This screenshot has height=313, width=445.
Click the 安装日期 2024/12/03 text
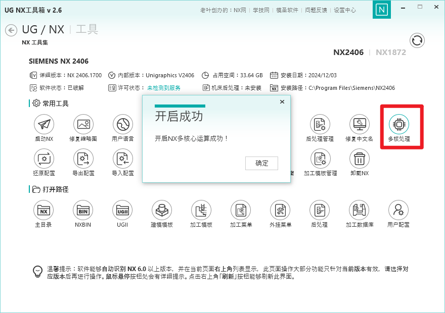(x=308, y=75)
